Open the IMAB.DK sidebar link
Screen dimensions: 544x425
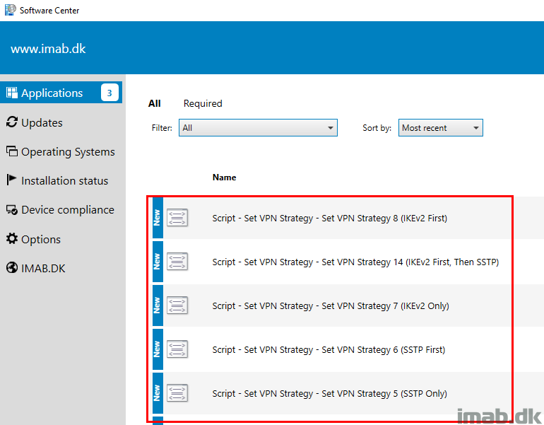click(43, 269)
